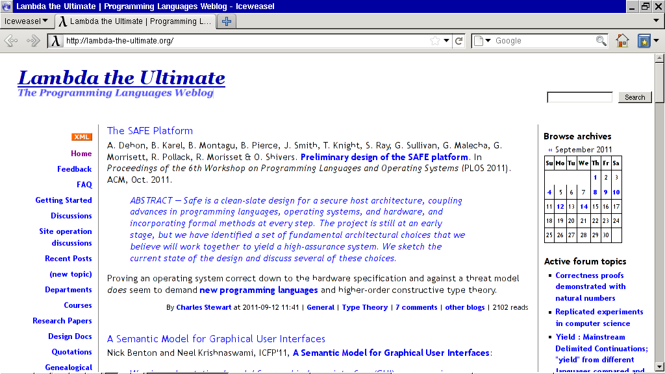Open Getting Started in the sidebar
Screen dimensions: 665x374
pyautogui.click(x=64, y=200)
